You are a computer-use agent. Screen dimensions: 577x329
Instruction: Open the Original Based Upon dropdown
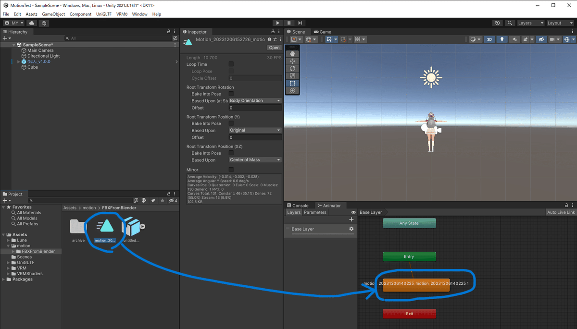[255, 130]
